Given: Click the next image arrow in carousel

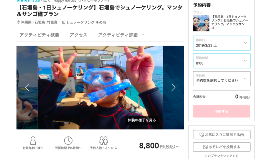Looking at the screenshot, I should pos(173,87).
